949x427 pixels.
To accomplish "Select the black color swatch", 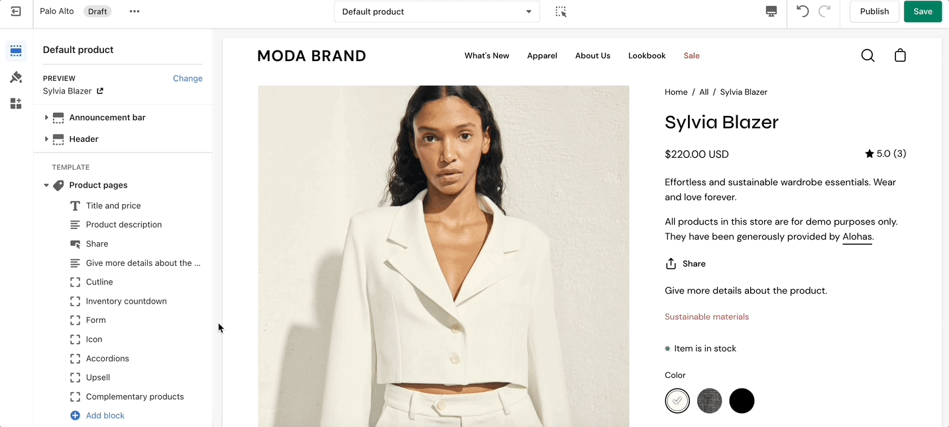I will point(742,401).
